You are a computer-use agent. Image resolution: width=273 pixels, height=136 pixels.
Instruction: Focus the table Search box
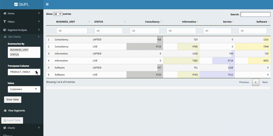click(x=255, y=15)
